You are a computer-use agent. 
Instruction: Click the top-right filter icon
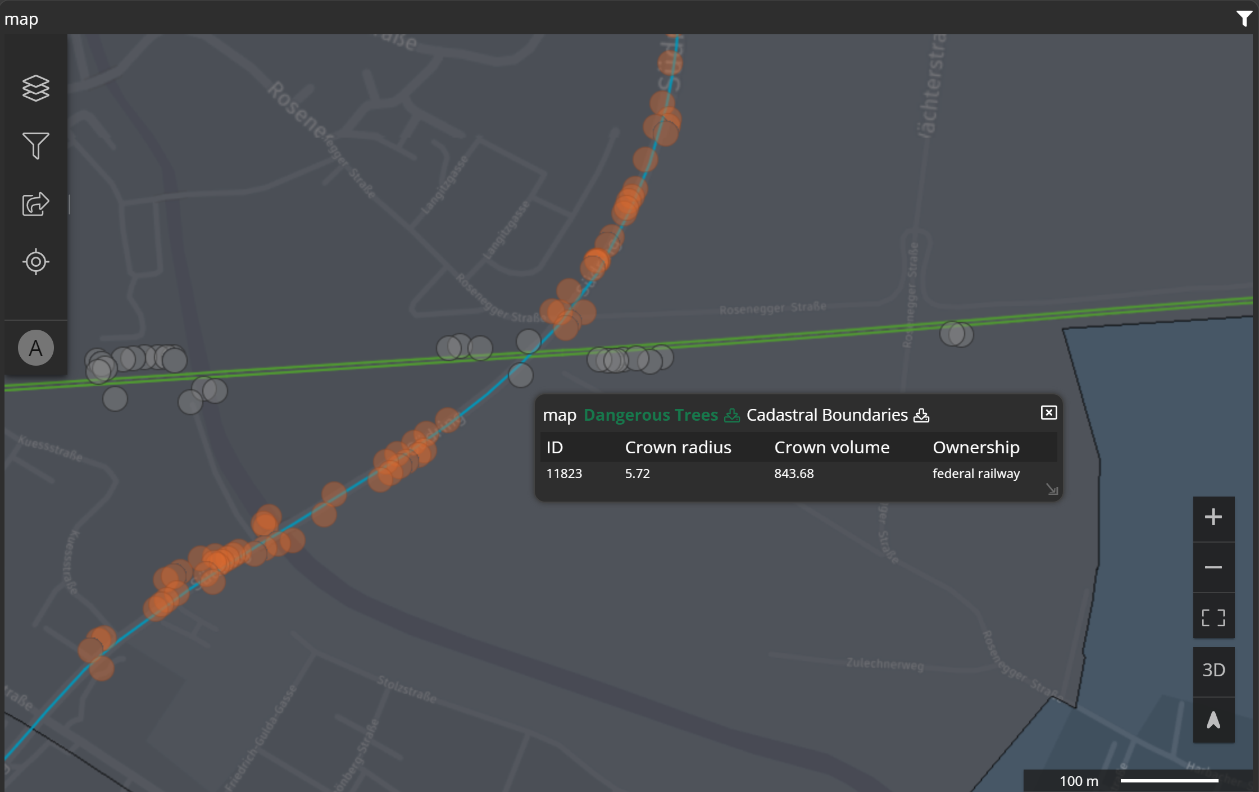(1244, 19)
